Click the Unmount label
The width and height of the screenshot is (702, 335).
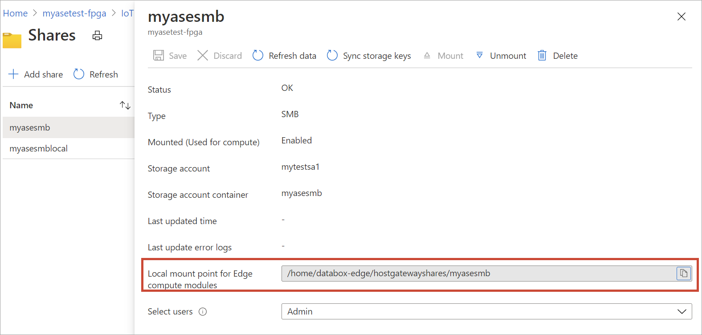click(508, 56)
